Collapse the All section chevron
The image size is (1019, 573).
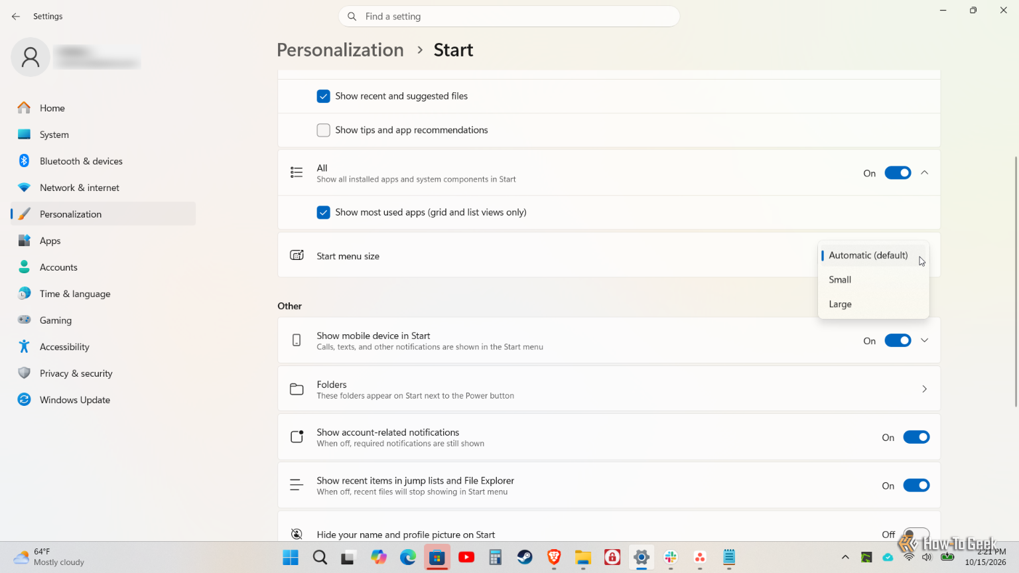pyautogui.click(x=924, y=173)
